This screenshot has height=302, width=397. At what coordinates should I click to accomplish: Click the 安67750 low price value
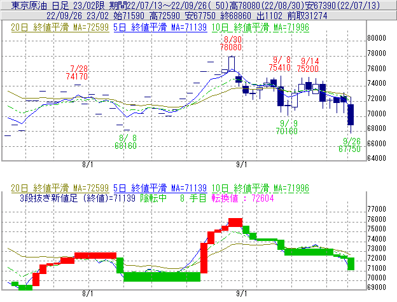pos(200,16)
